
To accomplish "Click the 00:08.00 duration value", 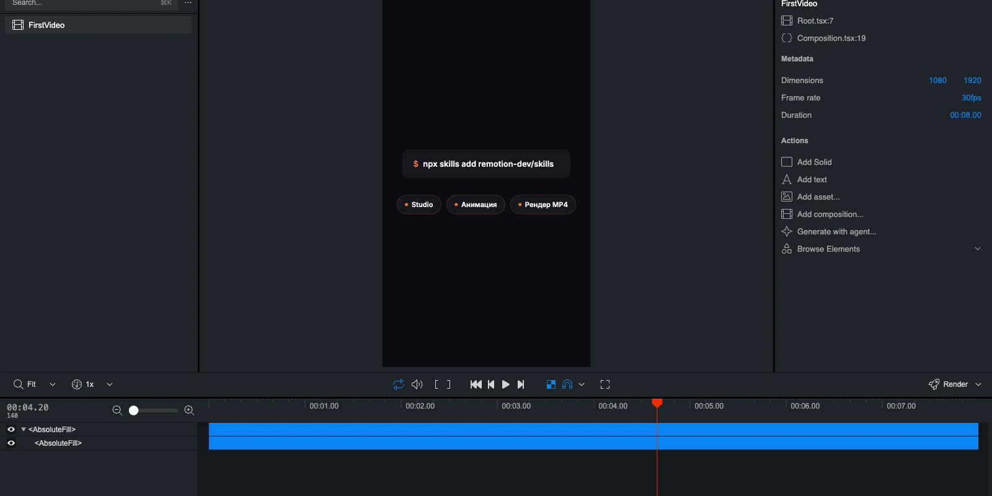I will click(965, 115).
